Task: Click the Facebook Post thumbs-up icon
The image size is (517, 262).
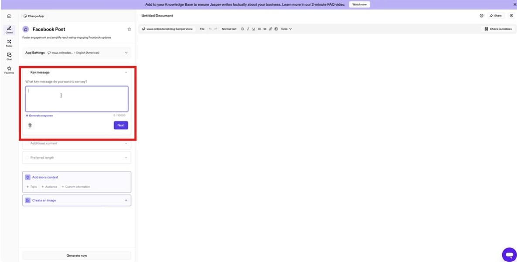Action: (x=26, y=29)
